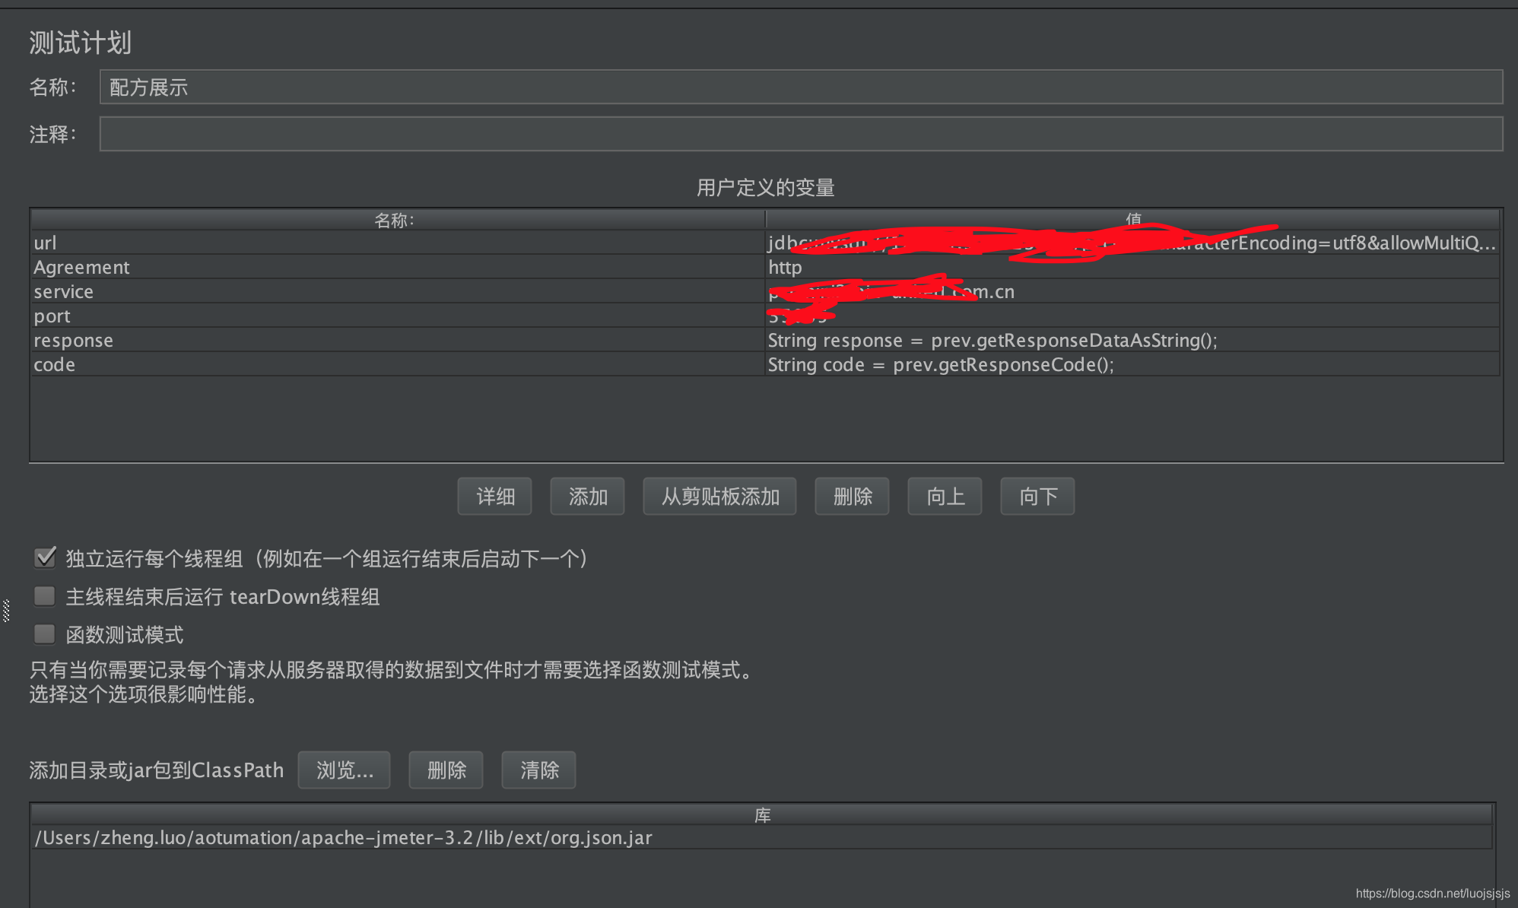1518x908 pixels.
Task: Move the selected variable up with 向上
Action: point(944,496)
